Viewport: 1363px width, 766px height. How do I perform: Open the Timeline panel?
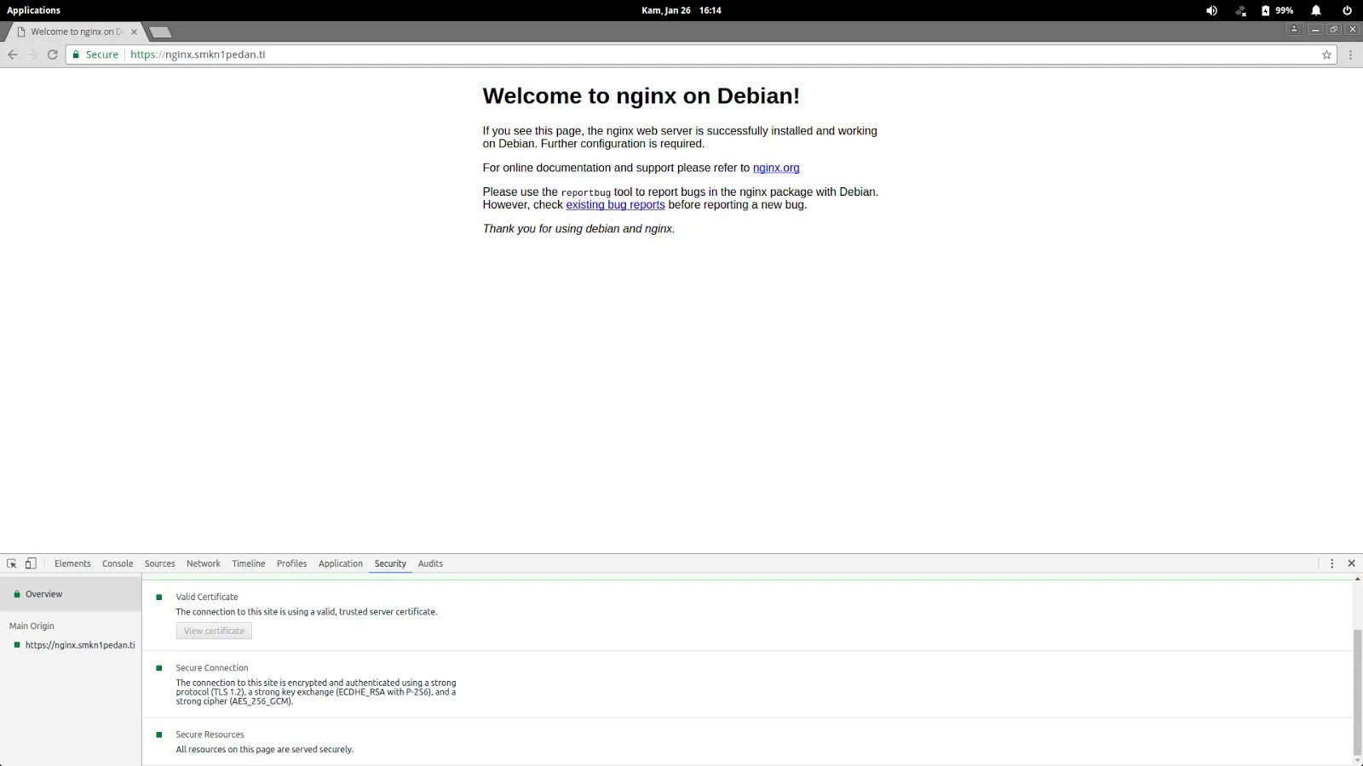249,563
